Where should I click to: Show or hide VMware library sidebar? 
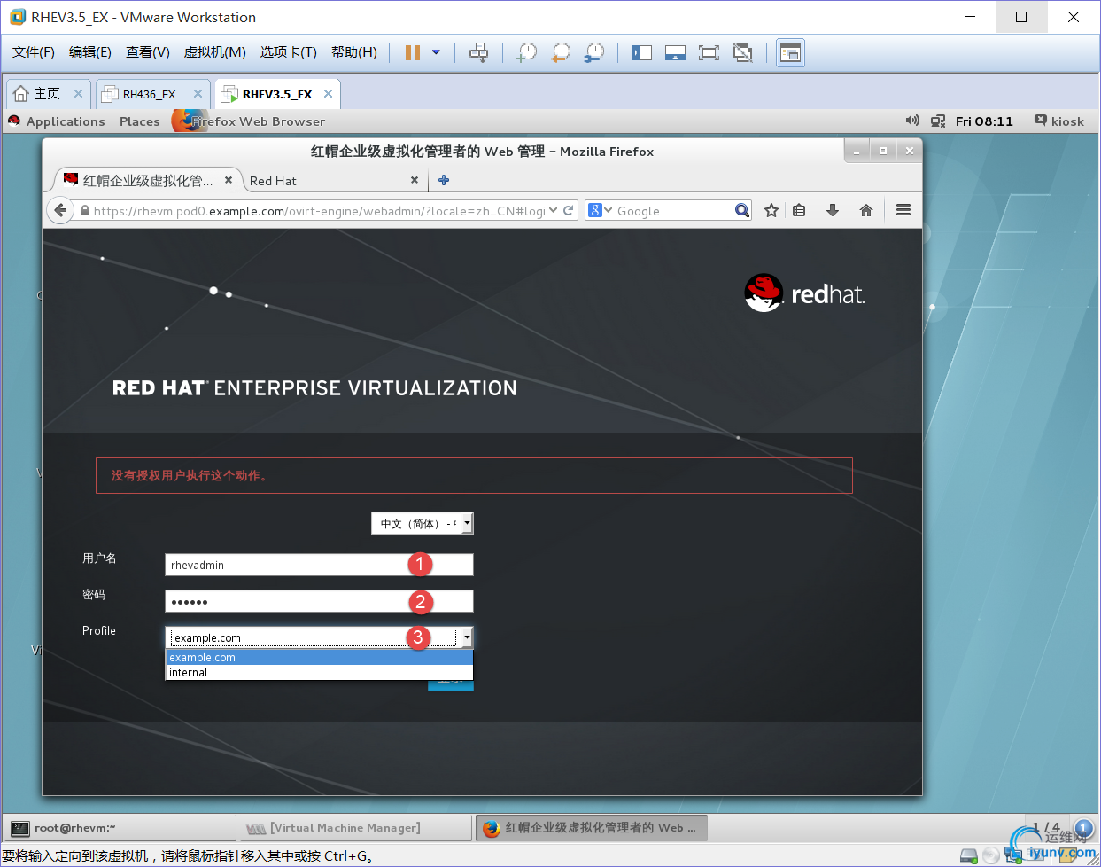tap(641, 53)
